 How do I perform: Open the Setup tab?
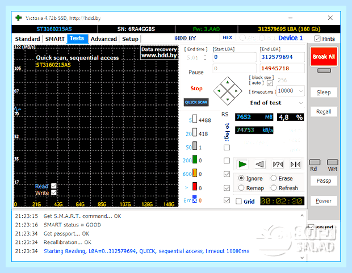coord(130,39)
